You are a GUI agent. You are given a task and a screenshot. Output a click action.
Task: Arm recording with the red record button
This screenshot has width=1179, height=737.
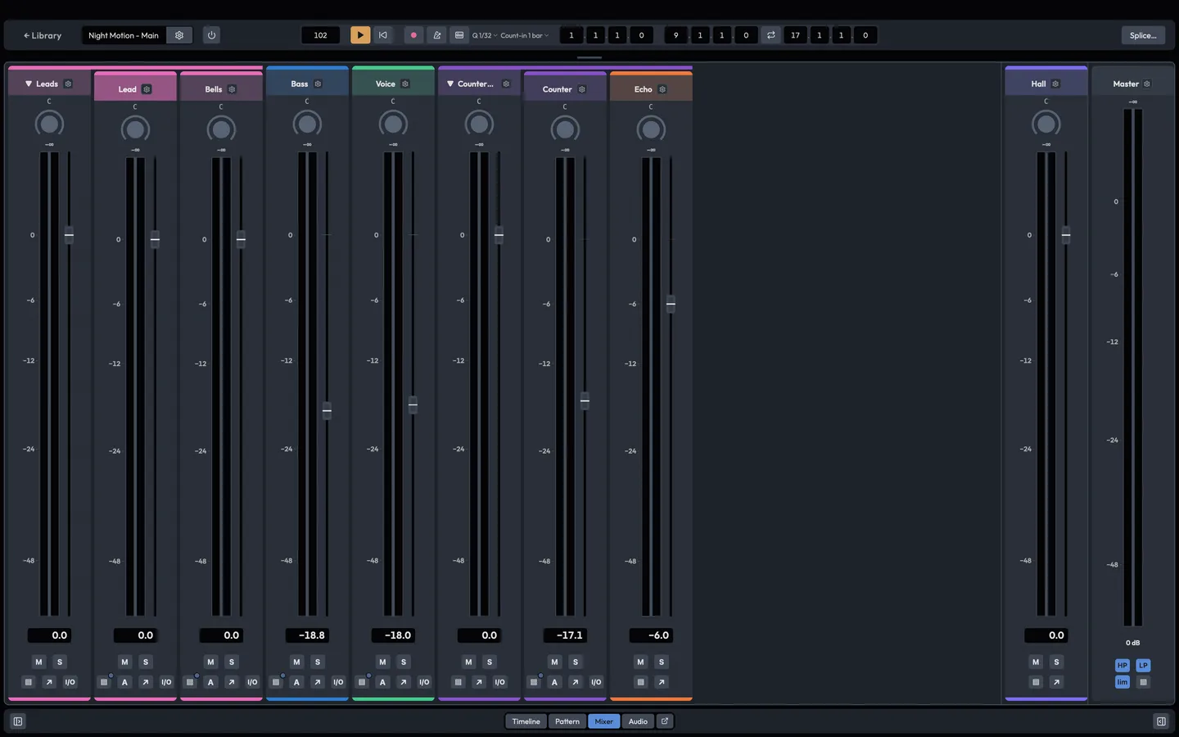[413, 35]
